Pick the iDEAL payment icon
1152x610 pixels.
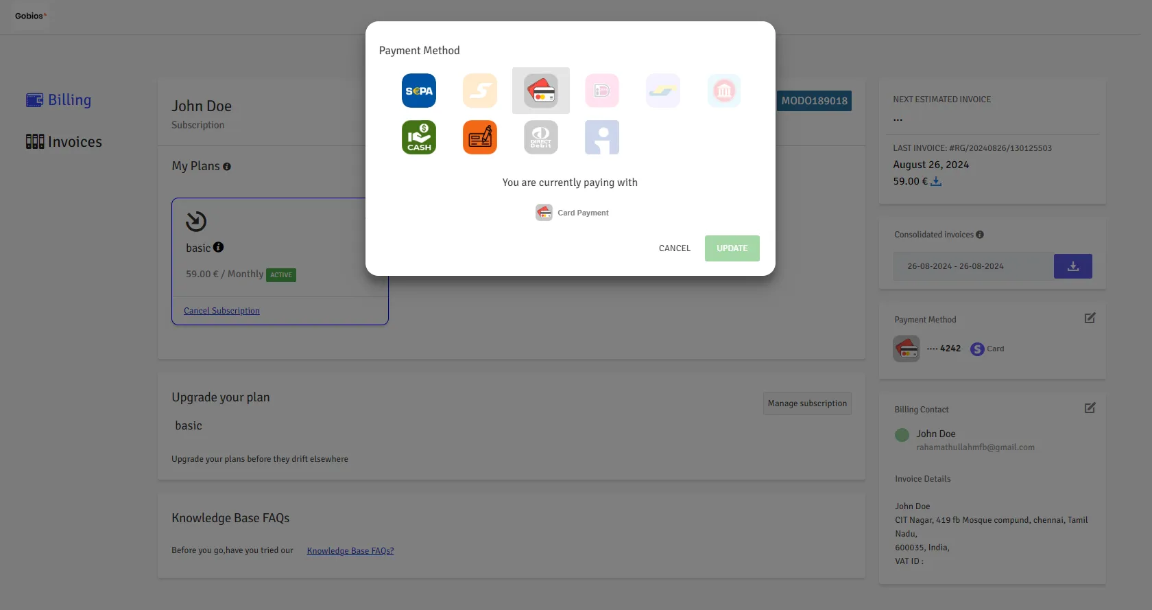click(602, 91)
